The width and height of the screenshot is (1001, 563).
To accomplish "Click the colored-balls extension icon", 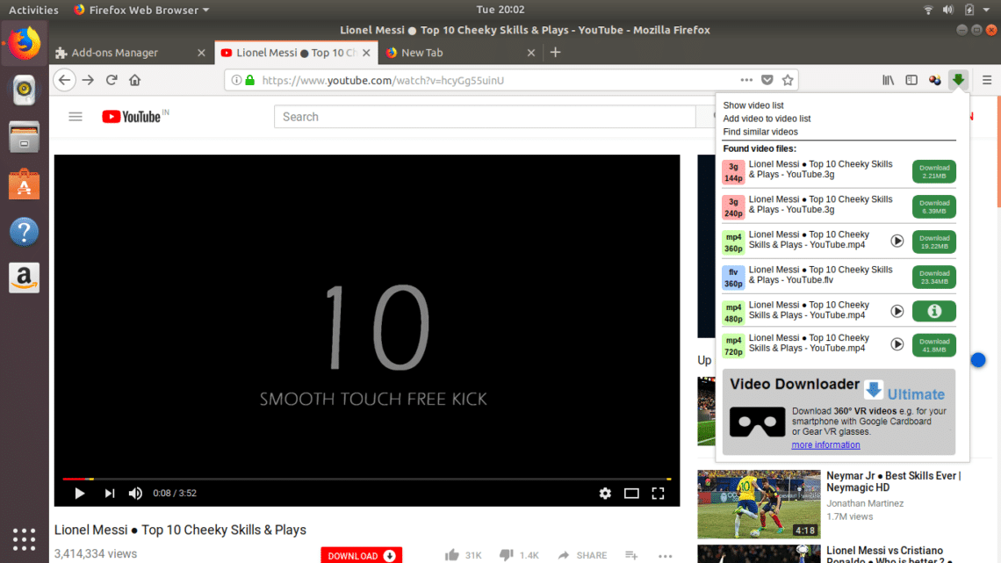I will click(935, 80).
